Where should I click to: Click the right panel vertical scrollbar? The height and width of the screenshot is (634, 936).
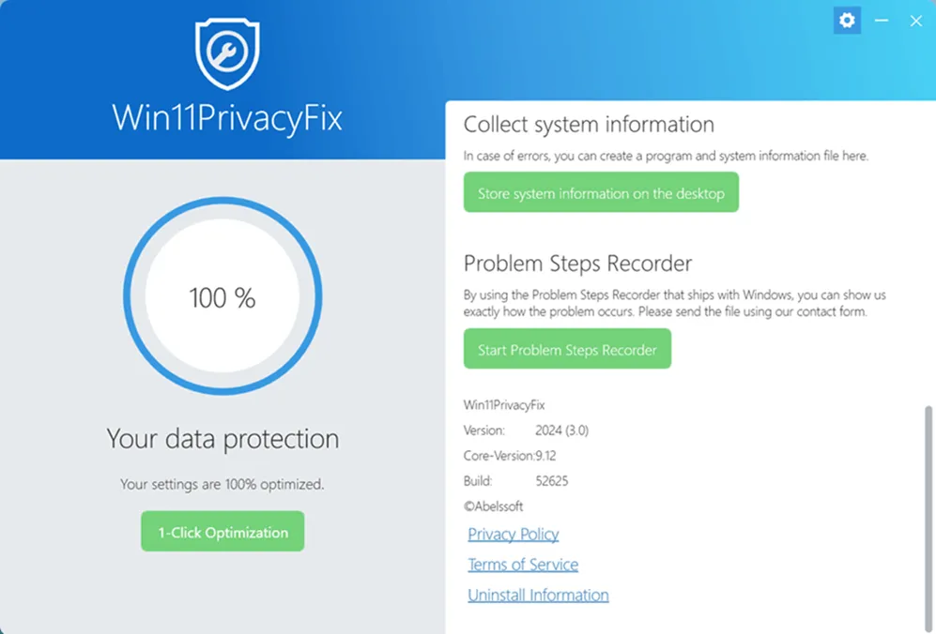click(928, 506)
